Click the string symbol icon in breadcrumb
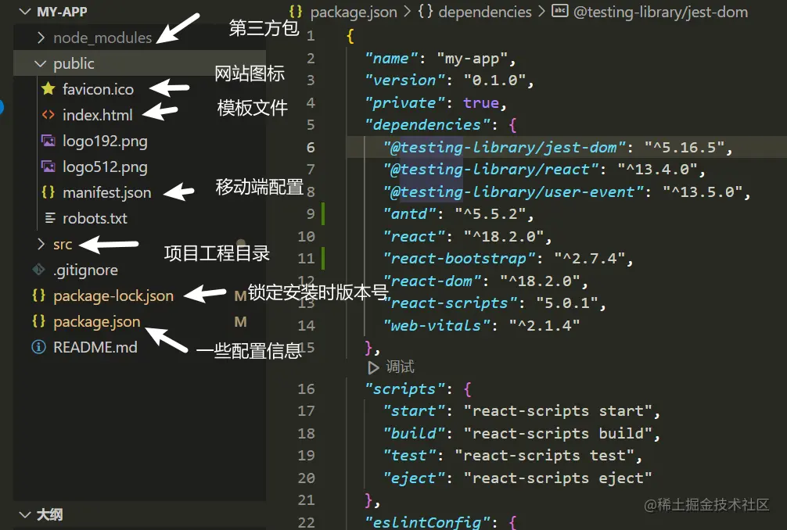 (559, 10)
